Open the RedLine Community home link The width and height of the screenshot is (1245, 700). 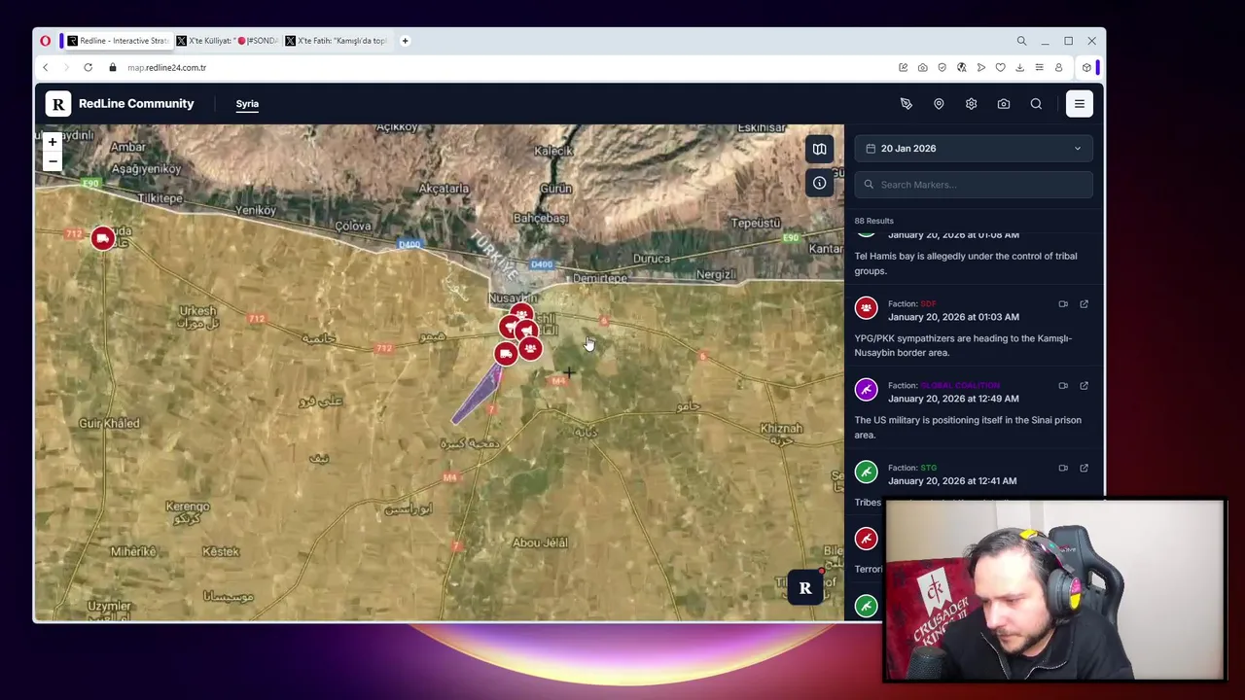click(136, 104)
